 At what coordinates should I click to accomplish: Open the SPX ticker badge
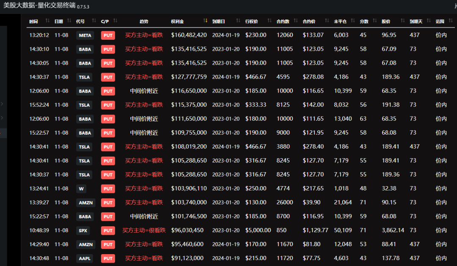pos(83,231)
